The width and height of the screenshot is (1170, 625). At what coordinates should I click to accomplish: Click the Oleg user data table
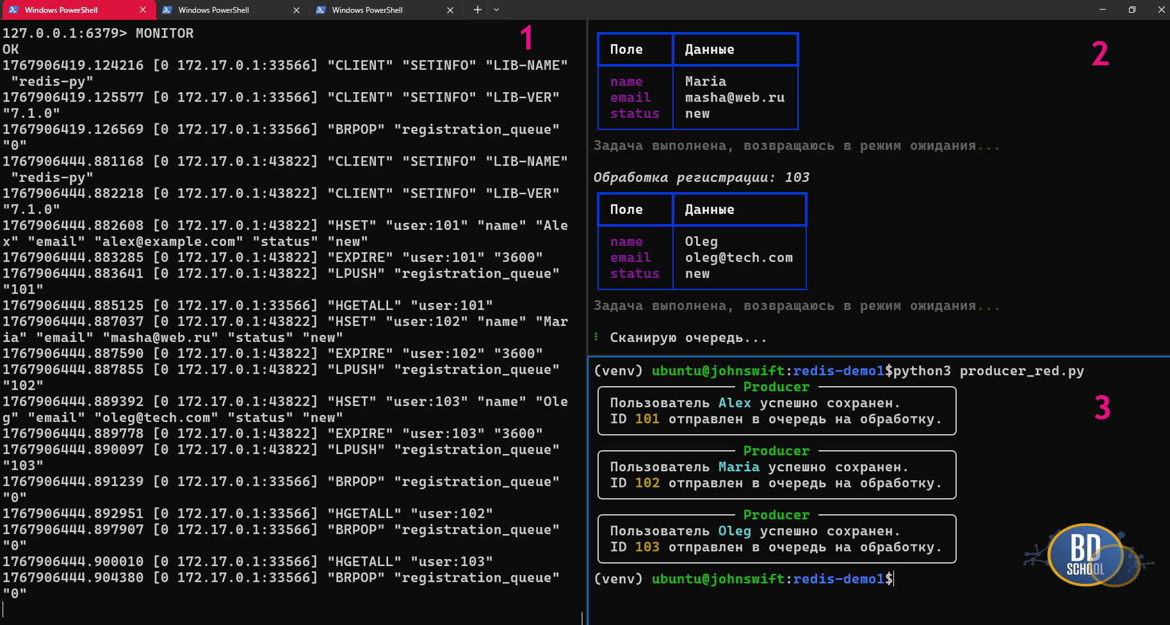point(701,241)
